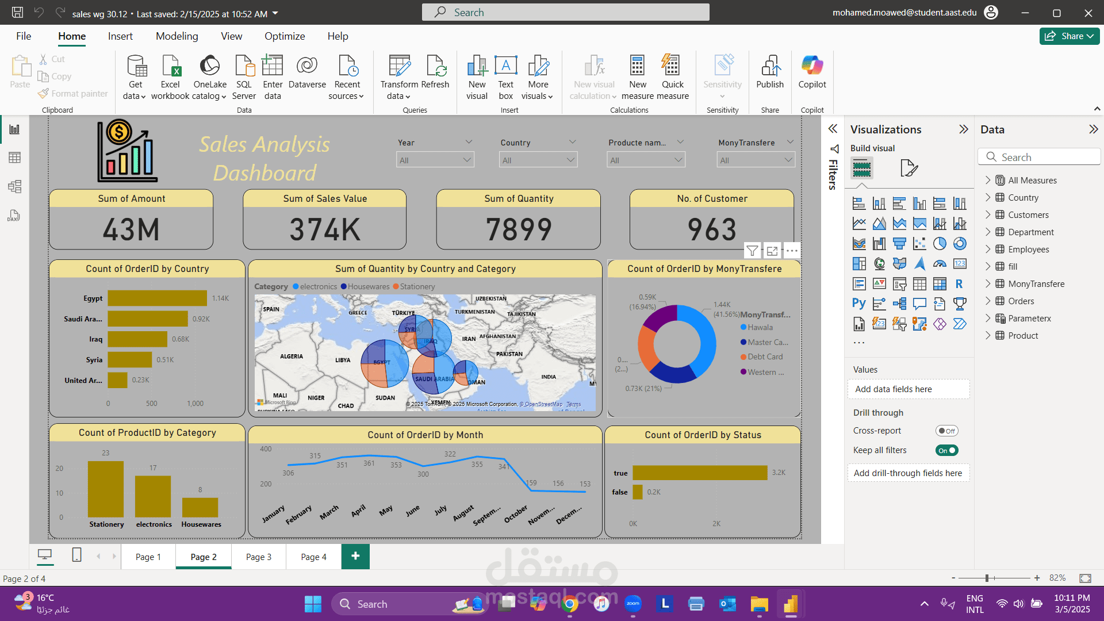Open the Modeling ribbon tab
This screenshot has height=621, width=1104.
tap(177, 36)
